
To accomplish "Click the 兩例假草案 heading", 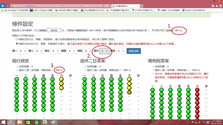I will pyautogui.click(x=159, y=61).
